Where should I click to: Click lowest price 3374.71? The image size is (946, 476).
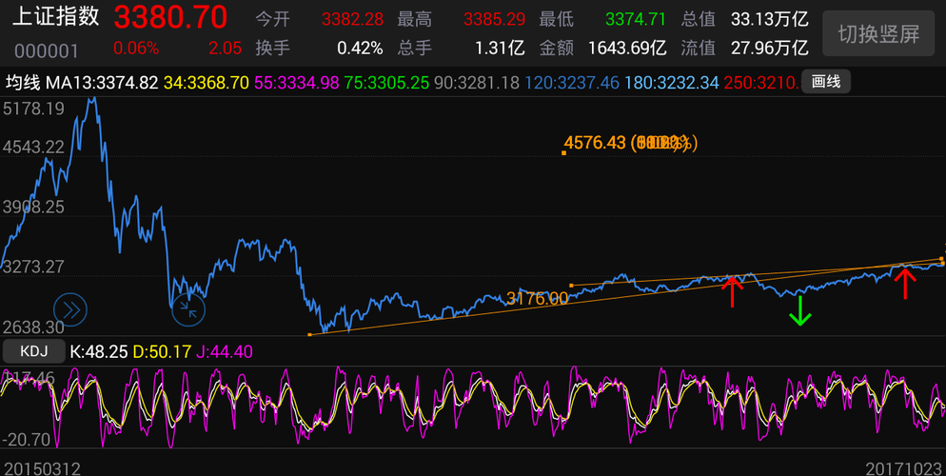[636, 19]
